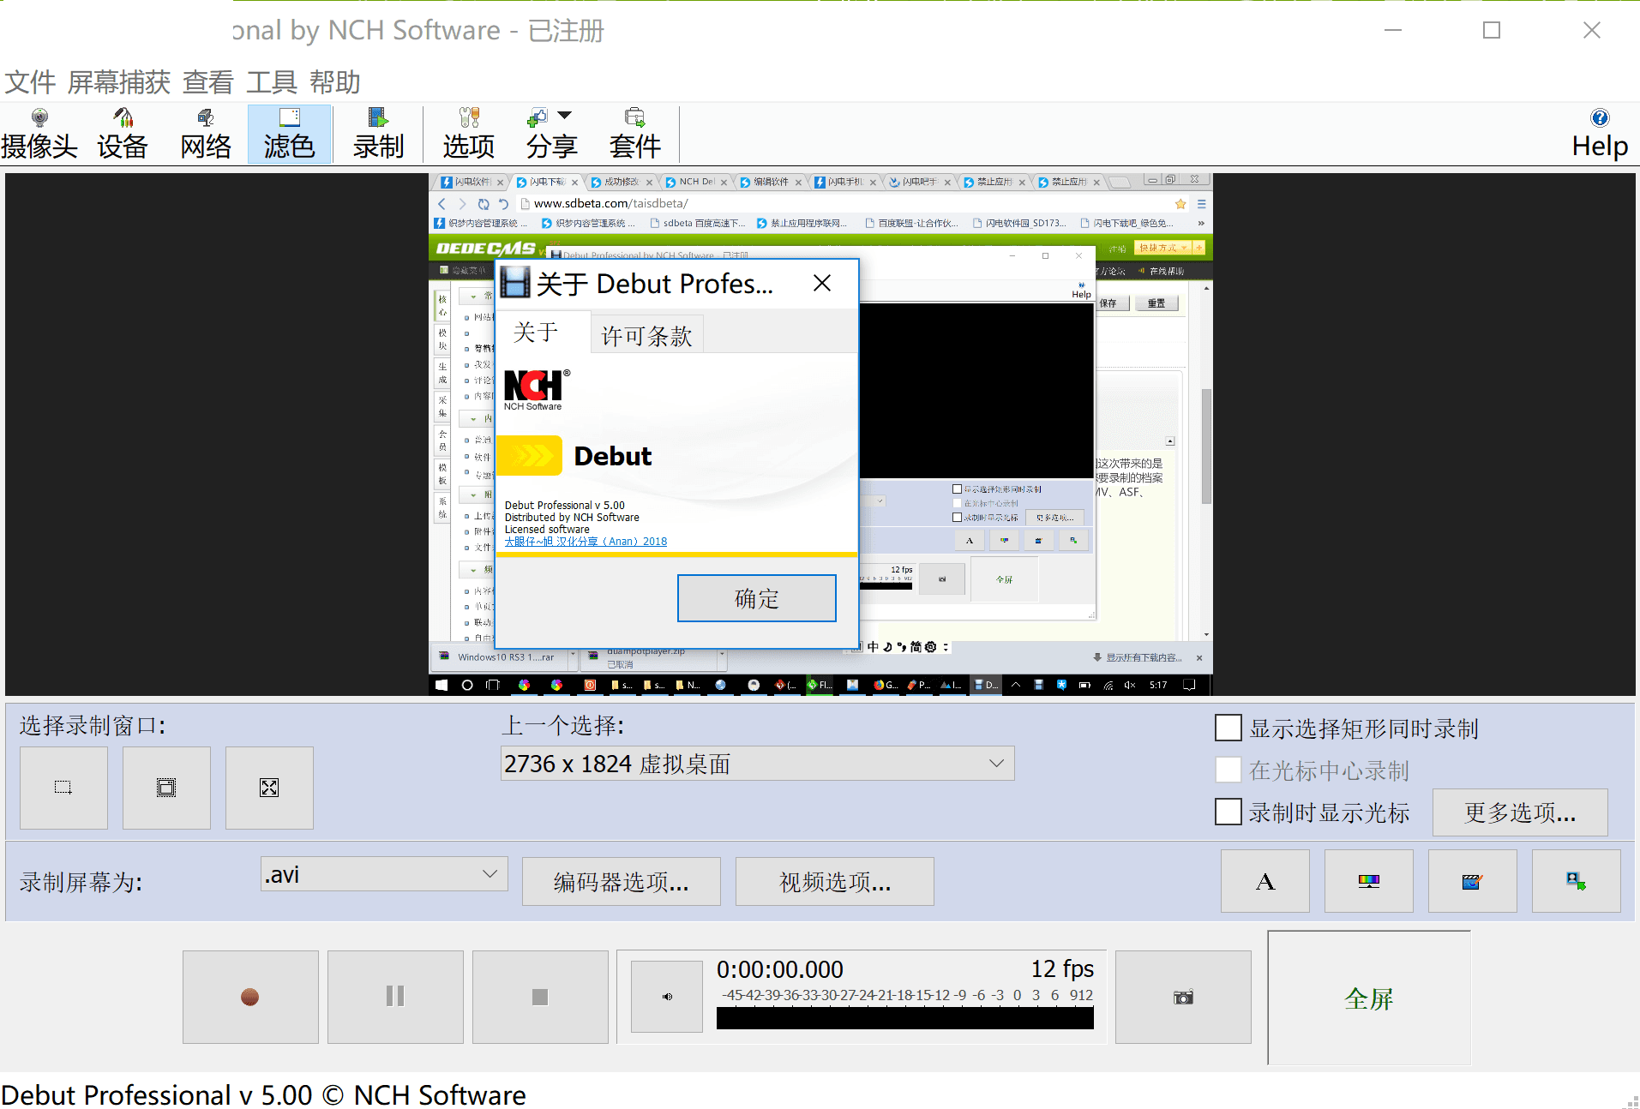The height and width of the screenshot is (1109, 1640).
Task: Open the 工具 menu
Action: tap(271, 82)
